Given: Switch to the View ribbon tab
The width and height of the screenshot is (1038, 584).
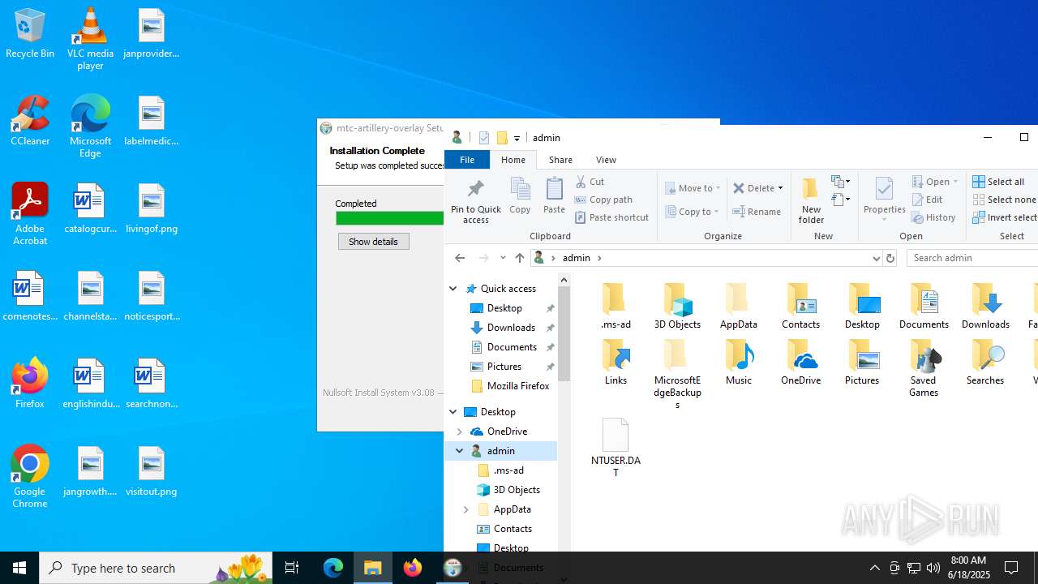Looking at the screenshot, I should [606, 160].
